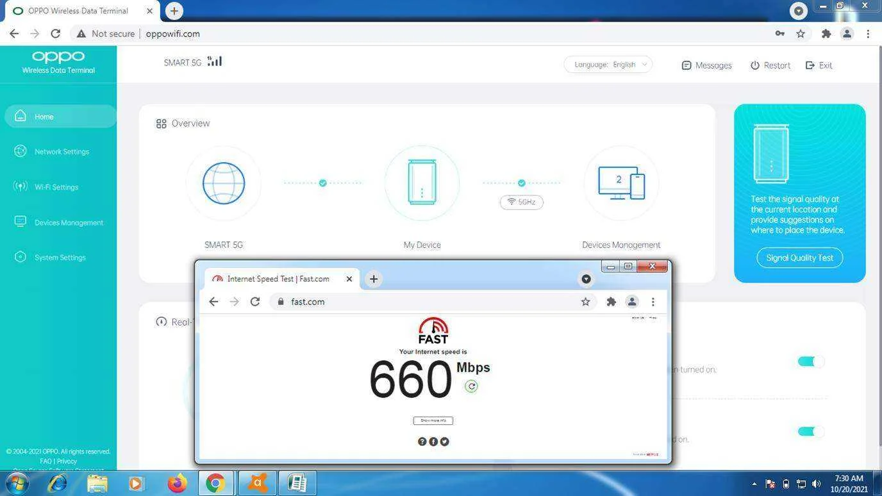The width and height of the screenshot is (882, 496).
Task: Open the Windows Start menu
Action: click(x=17, y=483)
